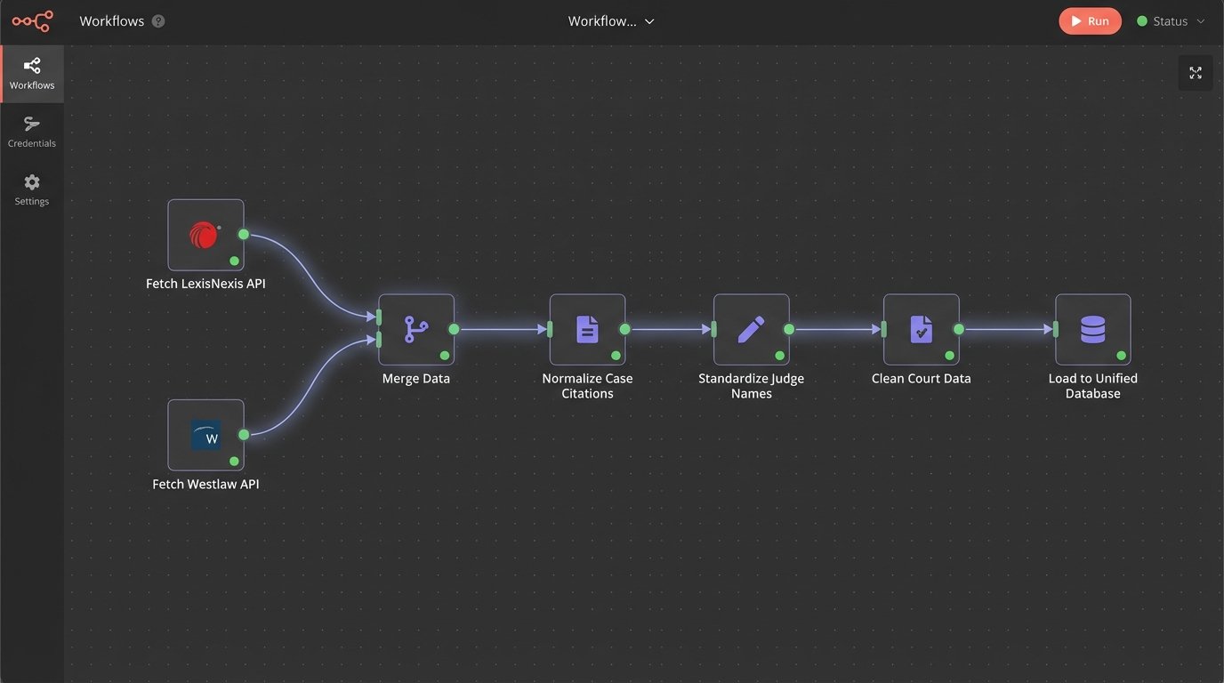The image size is (1224, 683).
Task: Select the Clean Court Data checkmark icon
Action: [921, 329]
